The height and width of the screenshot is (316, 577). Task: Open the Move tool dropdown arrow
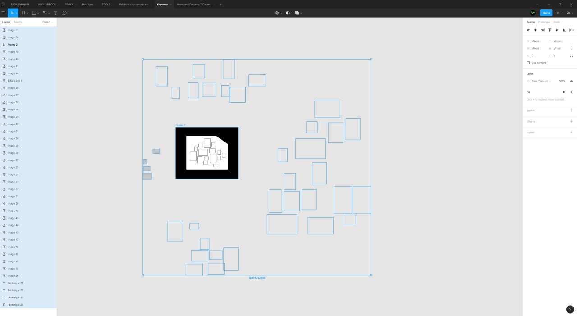[16, 13]
